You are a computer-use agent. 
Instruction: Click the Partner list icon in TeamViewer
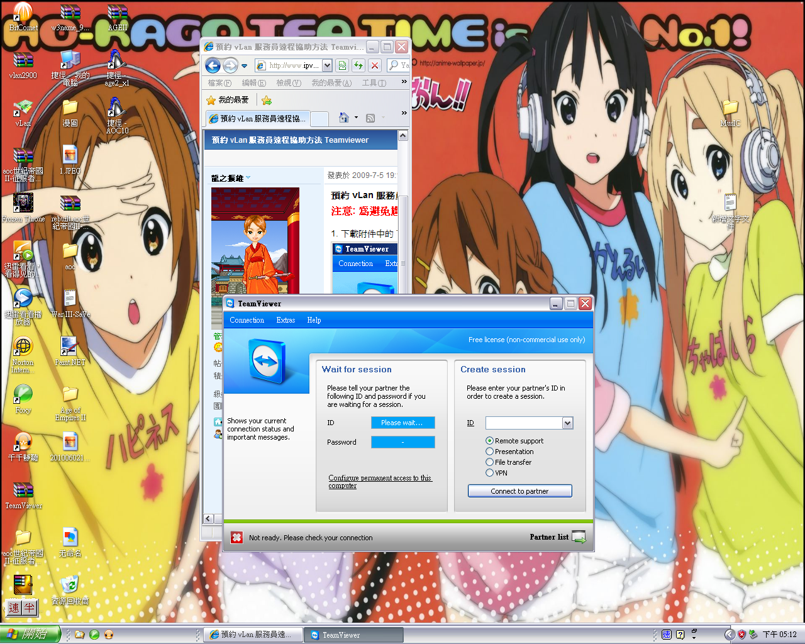click(x=579, y=537)
